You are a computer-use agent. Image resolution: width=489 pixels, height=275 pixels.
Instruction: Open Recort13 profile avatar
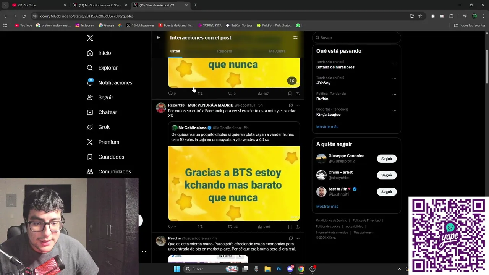coord(161,108)
